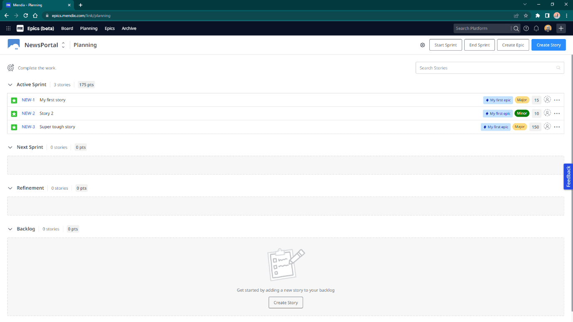Viewport: 573px width, 322px height.
Task: Open the help question mark icon
Action: (526, 28)
